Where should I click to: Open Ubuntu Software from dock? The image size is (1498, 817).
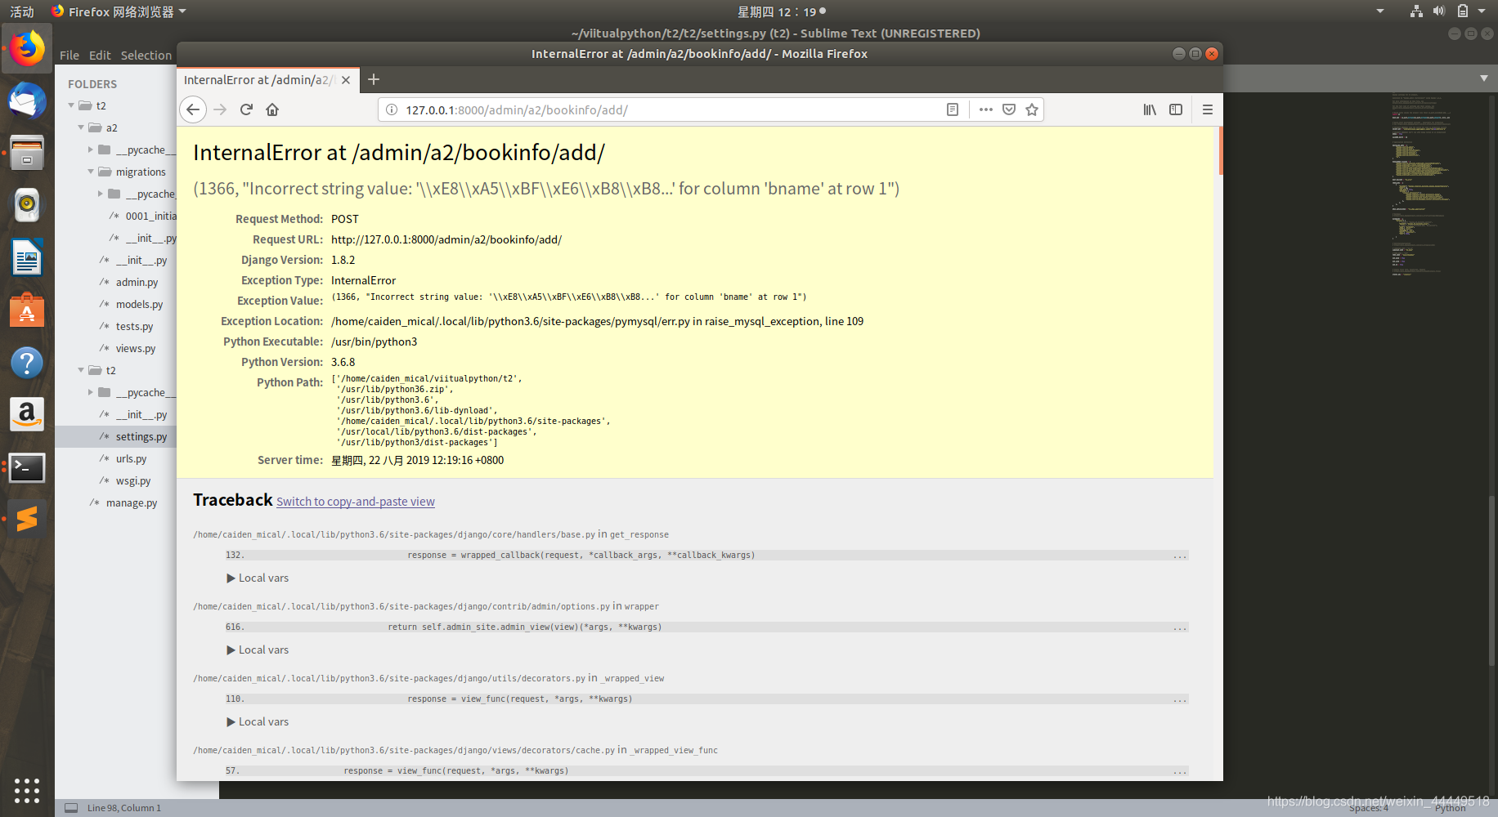[x=27, y=310]
